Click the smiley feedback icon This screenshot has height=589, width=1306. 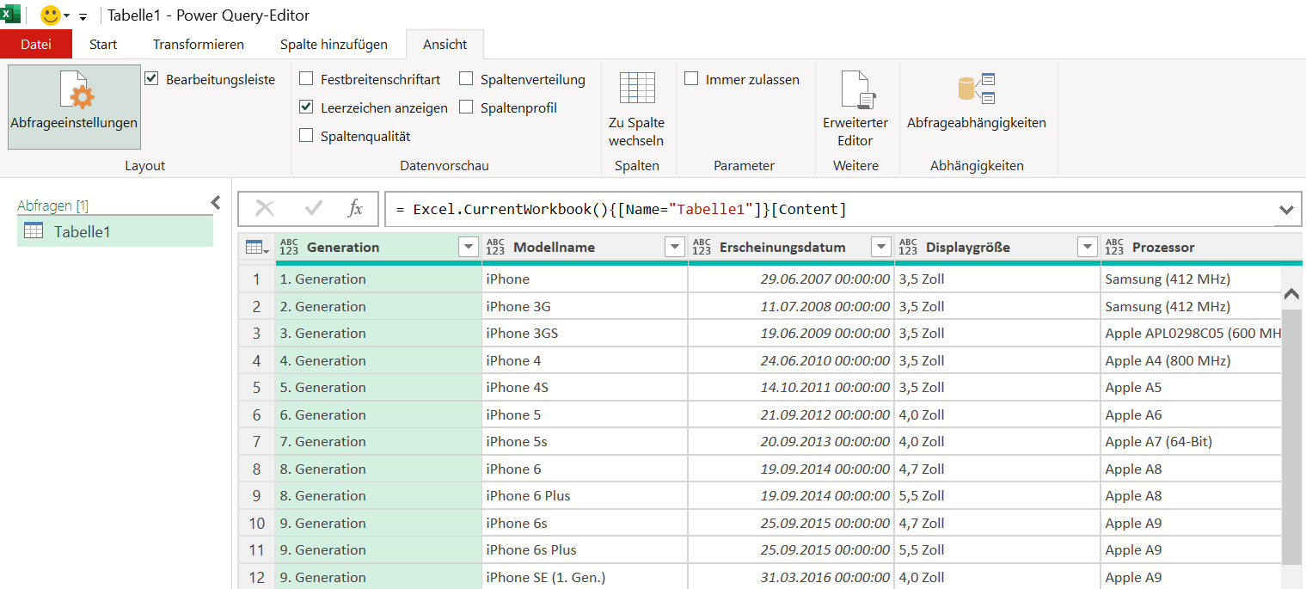click(51, 15)
